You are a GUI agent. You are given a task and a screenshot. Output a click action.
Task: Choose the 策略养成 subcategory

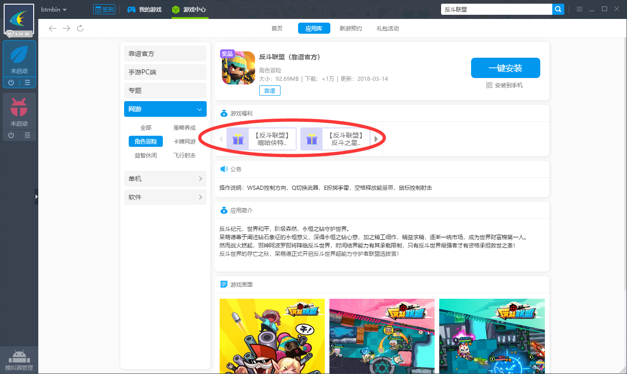[185, 128]
